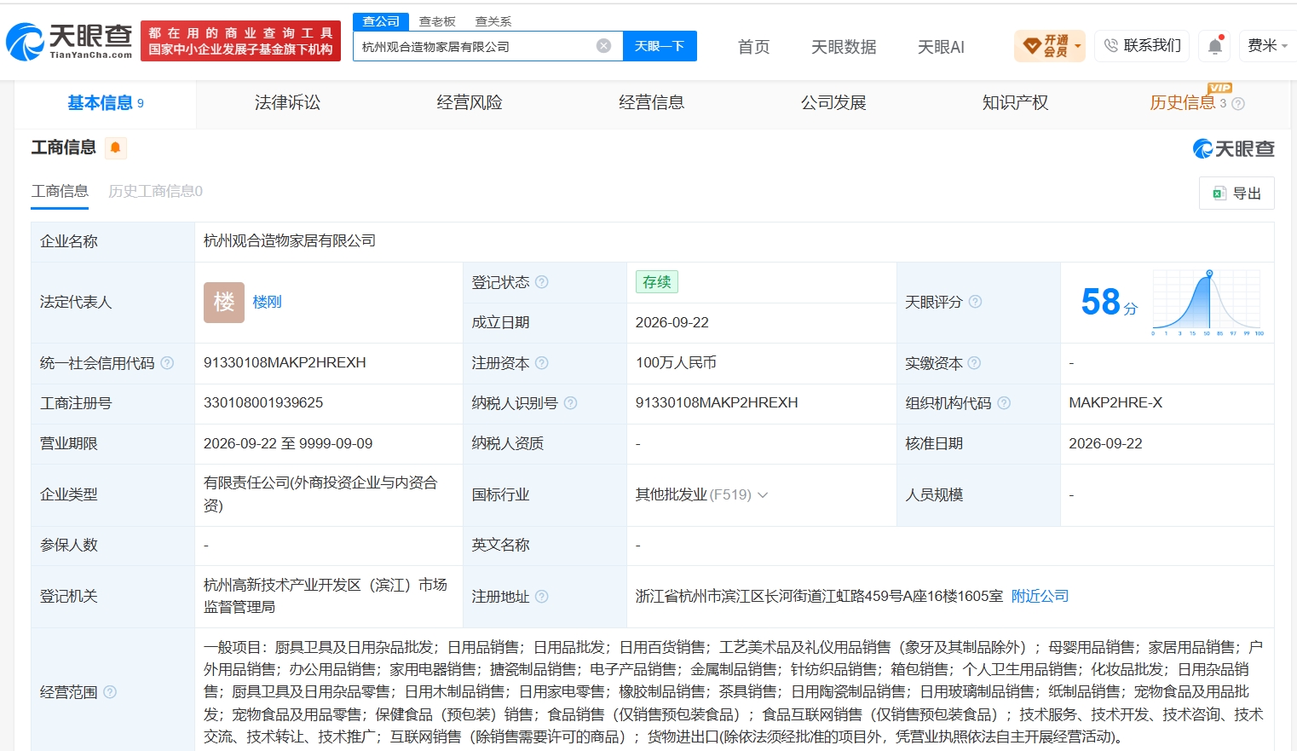Click the business term 2026-09-22 至 9999-09-09
This screenshot has height=751, width=1297.
coord(288,444)
